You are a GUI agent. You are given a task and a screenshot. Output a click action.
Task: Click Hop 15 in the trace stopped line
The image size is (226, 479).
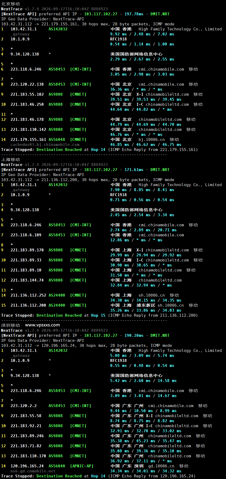point(98,315)
